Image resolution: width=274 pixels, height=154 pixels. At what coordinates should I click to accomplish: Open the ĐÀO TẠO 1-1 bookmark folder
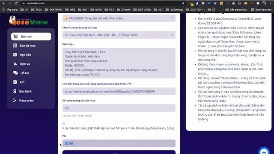195,9
